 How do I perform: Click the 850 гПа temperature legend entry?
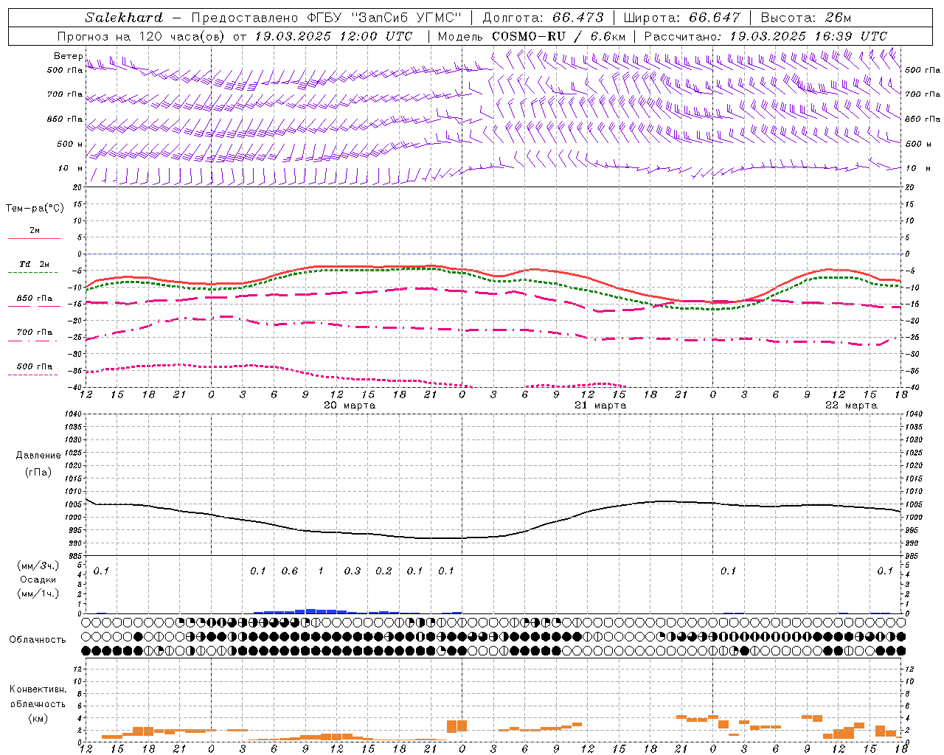(35, 299)
